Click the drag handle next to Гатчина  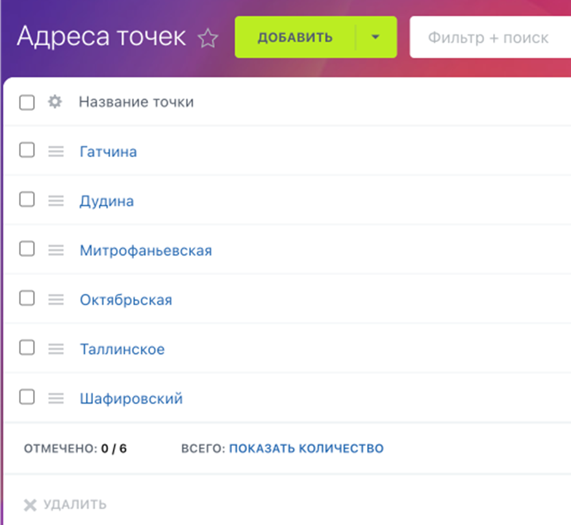[55, 151]
